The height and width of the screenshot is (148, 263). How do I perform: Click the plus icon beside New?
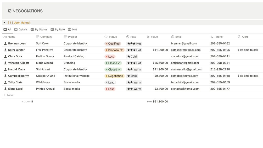click(5, 95)
